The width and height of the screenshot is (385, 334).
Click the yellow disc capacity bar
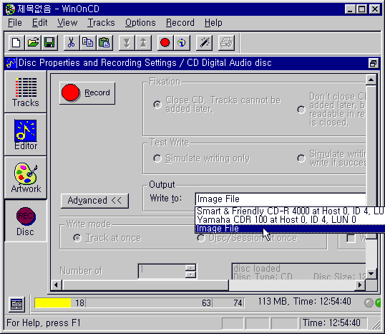click(53, 303)
